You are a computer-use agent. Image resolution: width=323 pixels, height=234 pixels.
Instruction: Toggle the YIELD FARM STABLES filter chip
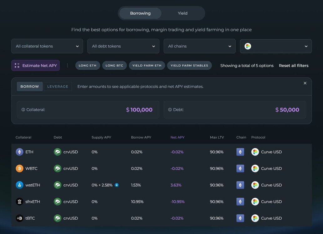pyautogui.click(x=189, y=66)
